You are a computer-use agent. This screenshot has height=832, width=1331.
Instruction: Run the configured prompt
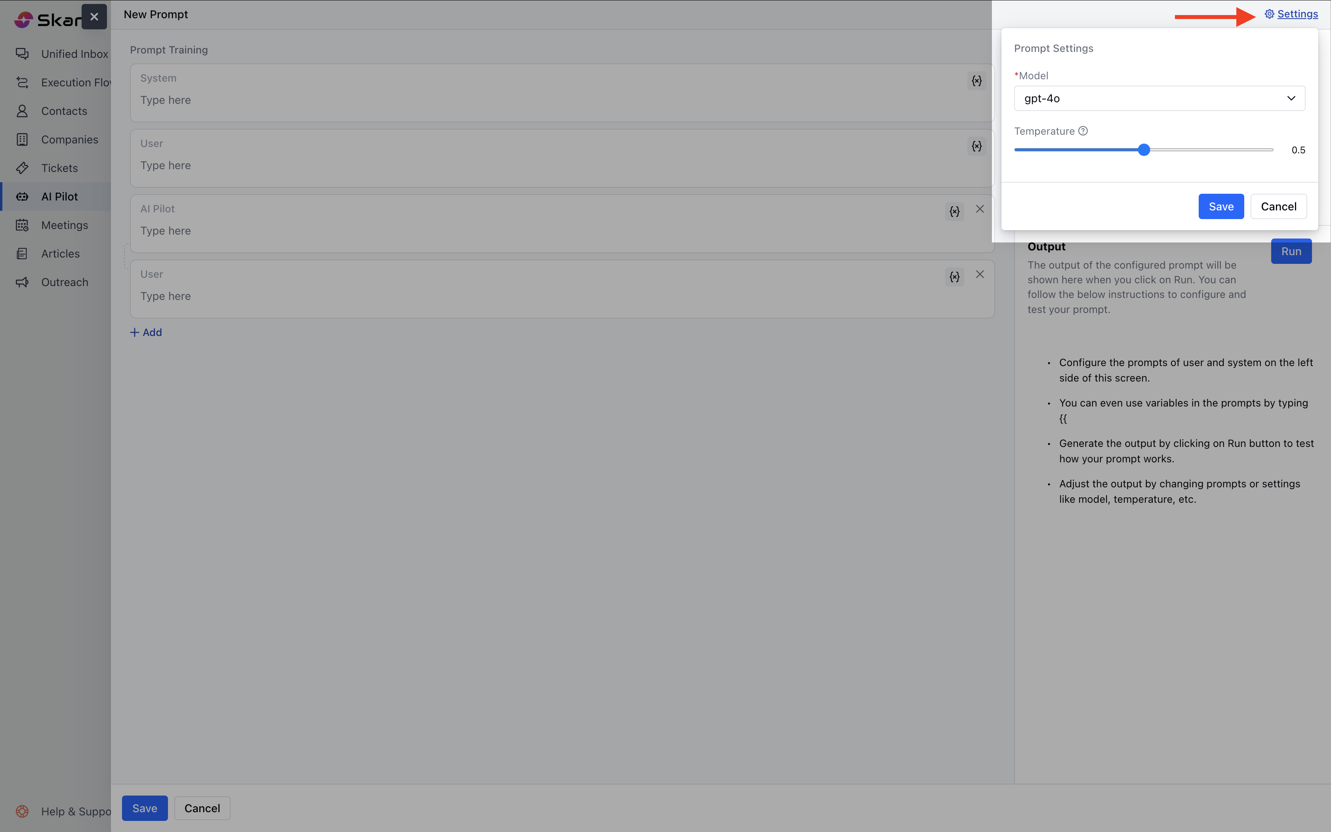point(1291,251)
